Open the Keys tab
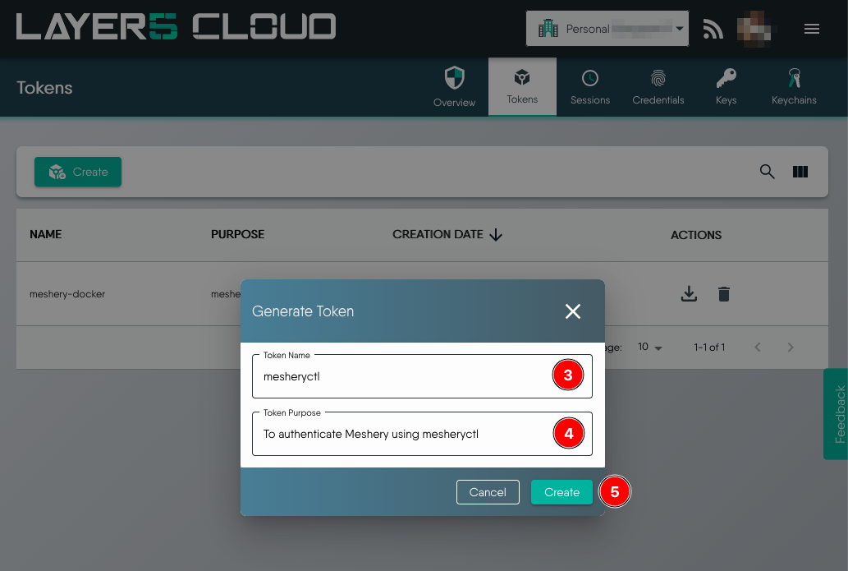 [x=726, y=87]
